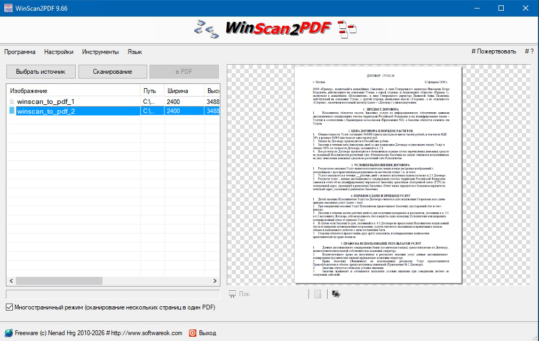Screen dimensions: 539x341
Task: Select the winscan_to_pdf_2 row
Action: point(113,111)
